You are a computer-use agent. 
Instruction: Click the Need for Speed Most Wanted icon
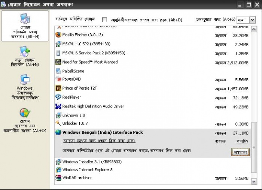(x=58, y=62)
